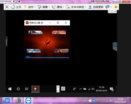Open the local clock 2019/12/10
Image resolution: width=131 pixels, height=104 pixels.
pos(120,101)
